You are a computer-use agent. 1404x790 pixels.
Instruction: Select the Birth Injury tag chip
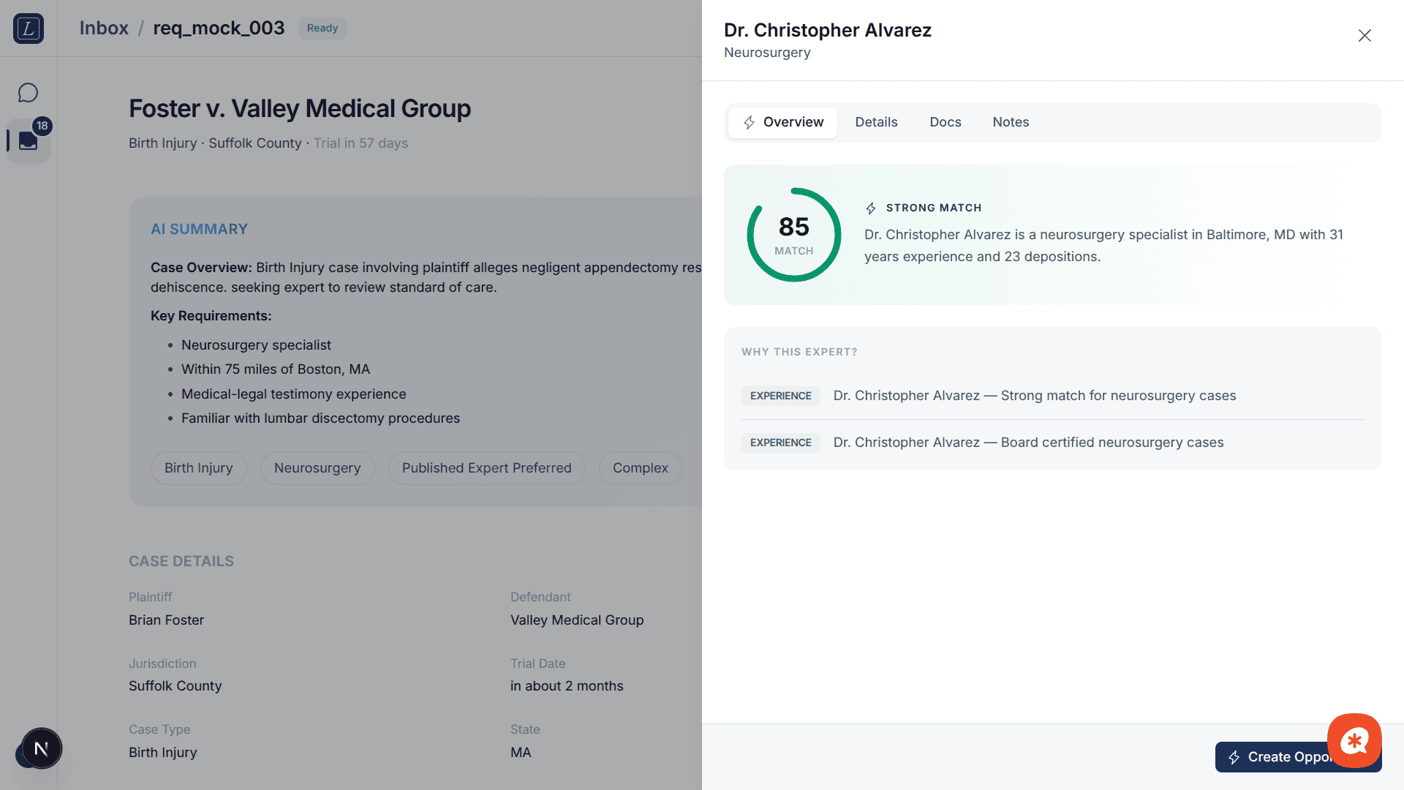(x=198, y=468)
